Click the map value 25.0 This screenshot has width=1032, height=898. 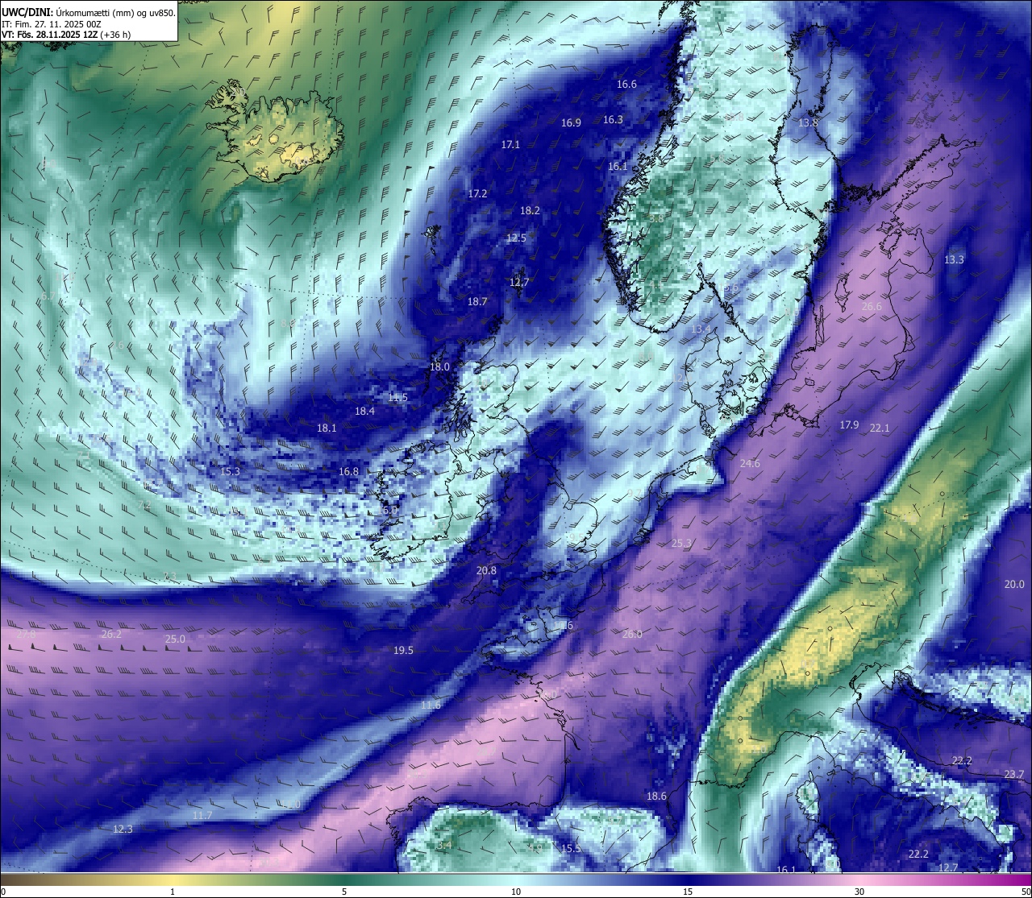(175, 639)
